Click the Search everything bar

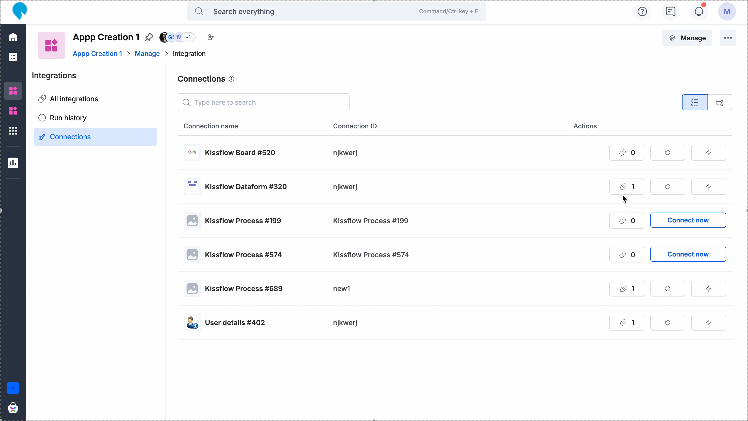[x=337, y=12]
